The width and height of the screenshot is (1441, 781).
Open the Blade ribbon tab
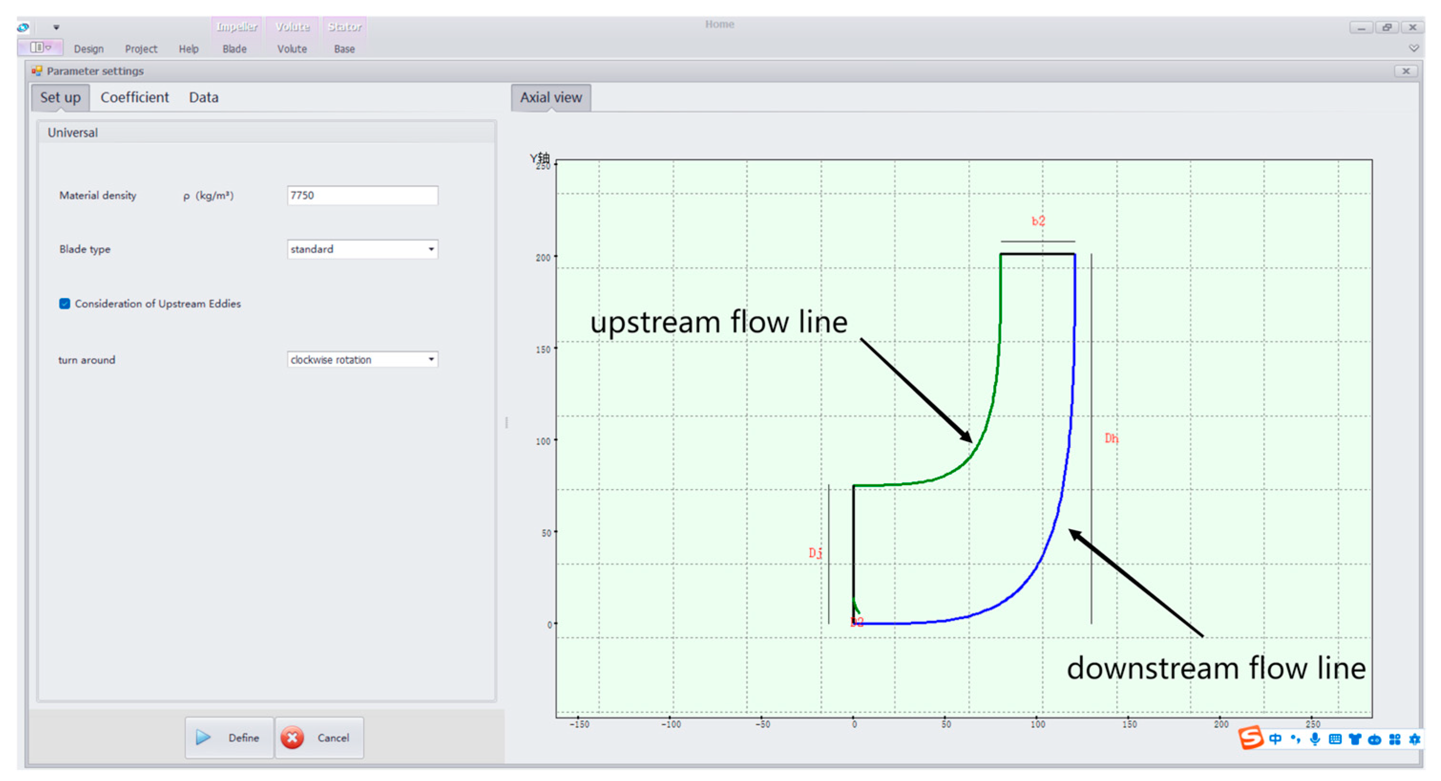click(x=234, y=49)
